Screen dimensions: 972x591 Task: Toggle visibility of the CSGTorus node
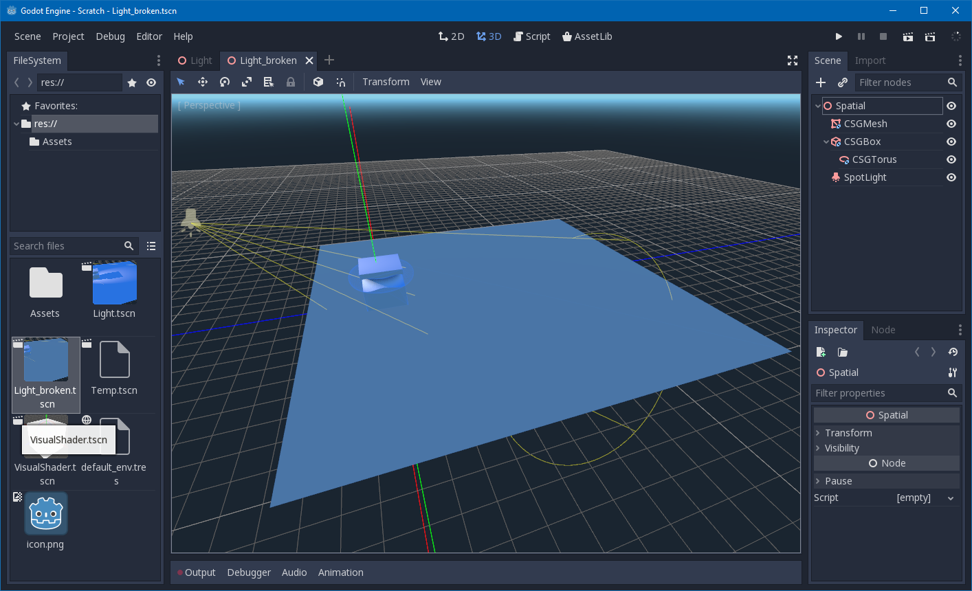click(951, 159)
